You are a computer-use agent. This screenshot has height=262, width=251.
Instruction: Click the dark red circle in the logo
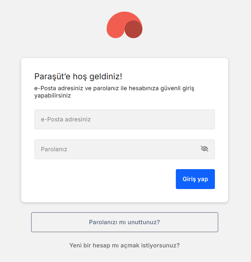(x=134, y=30)
